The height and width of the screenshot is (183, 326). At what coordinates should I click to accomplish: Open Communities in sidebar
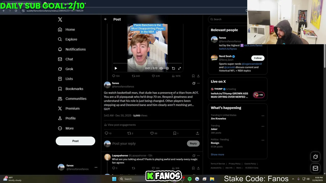click(x=72, y=99)
